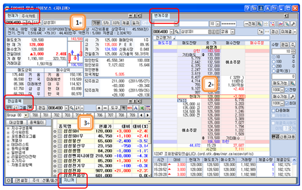The height and width of the screenshot is (190, 302).
Task: Toggle the 최대 checkbox
Action: tap(287, 103)
